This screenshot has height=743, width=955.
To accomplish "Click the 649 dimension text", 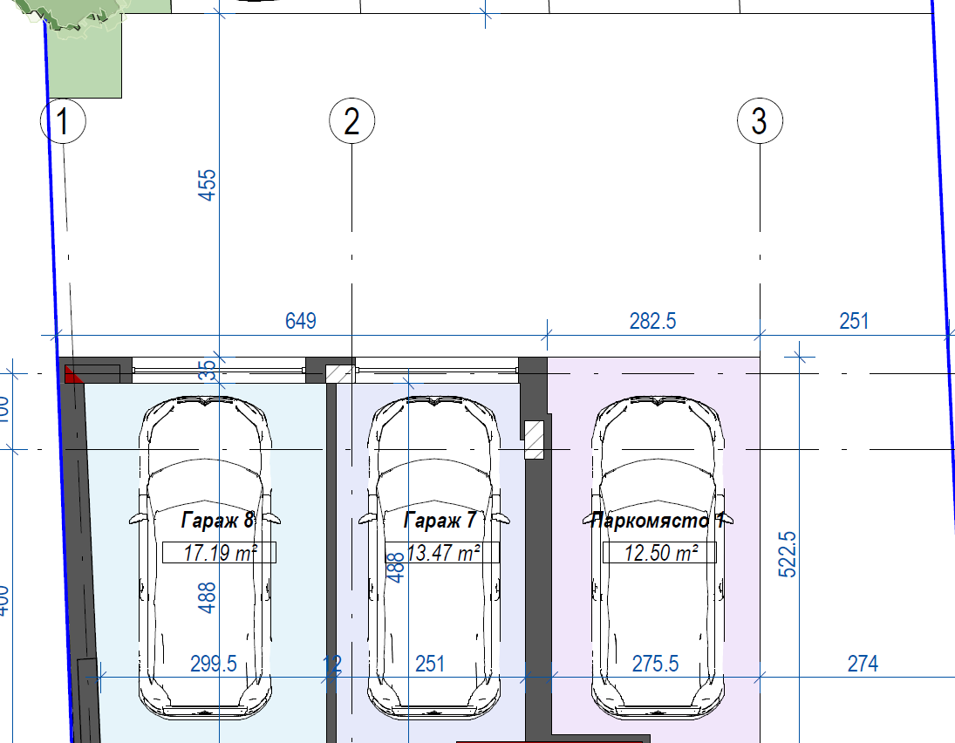I will (x=301, y=321).
